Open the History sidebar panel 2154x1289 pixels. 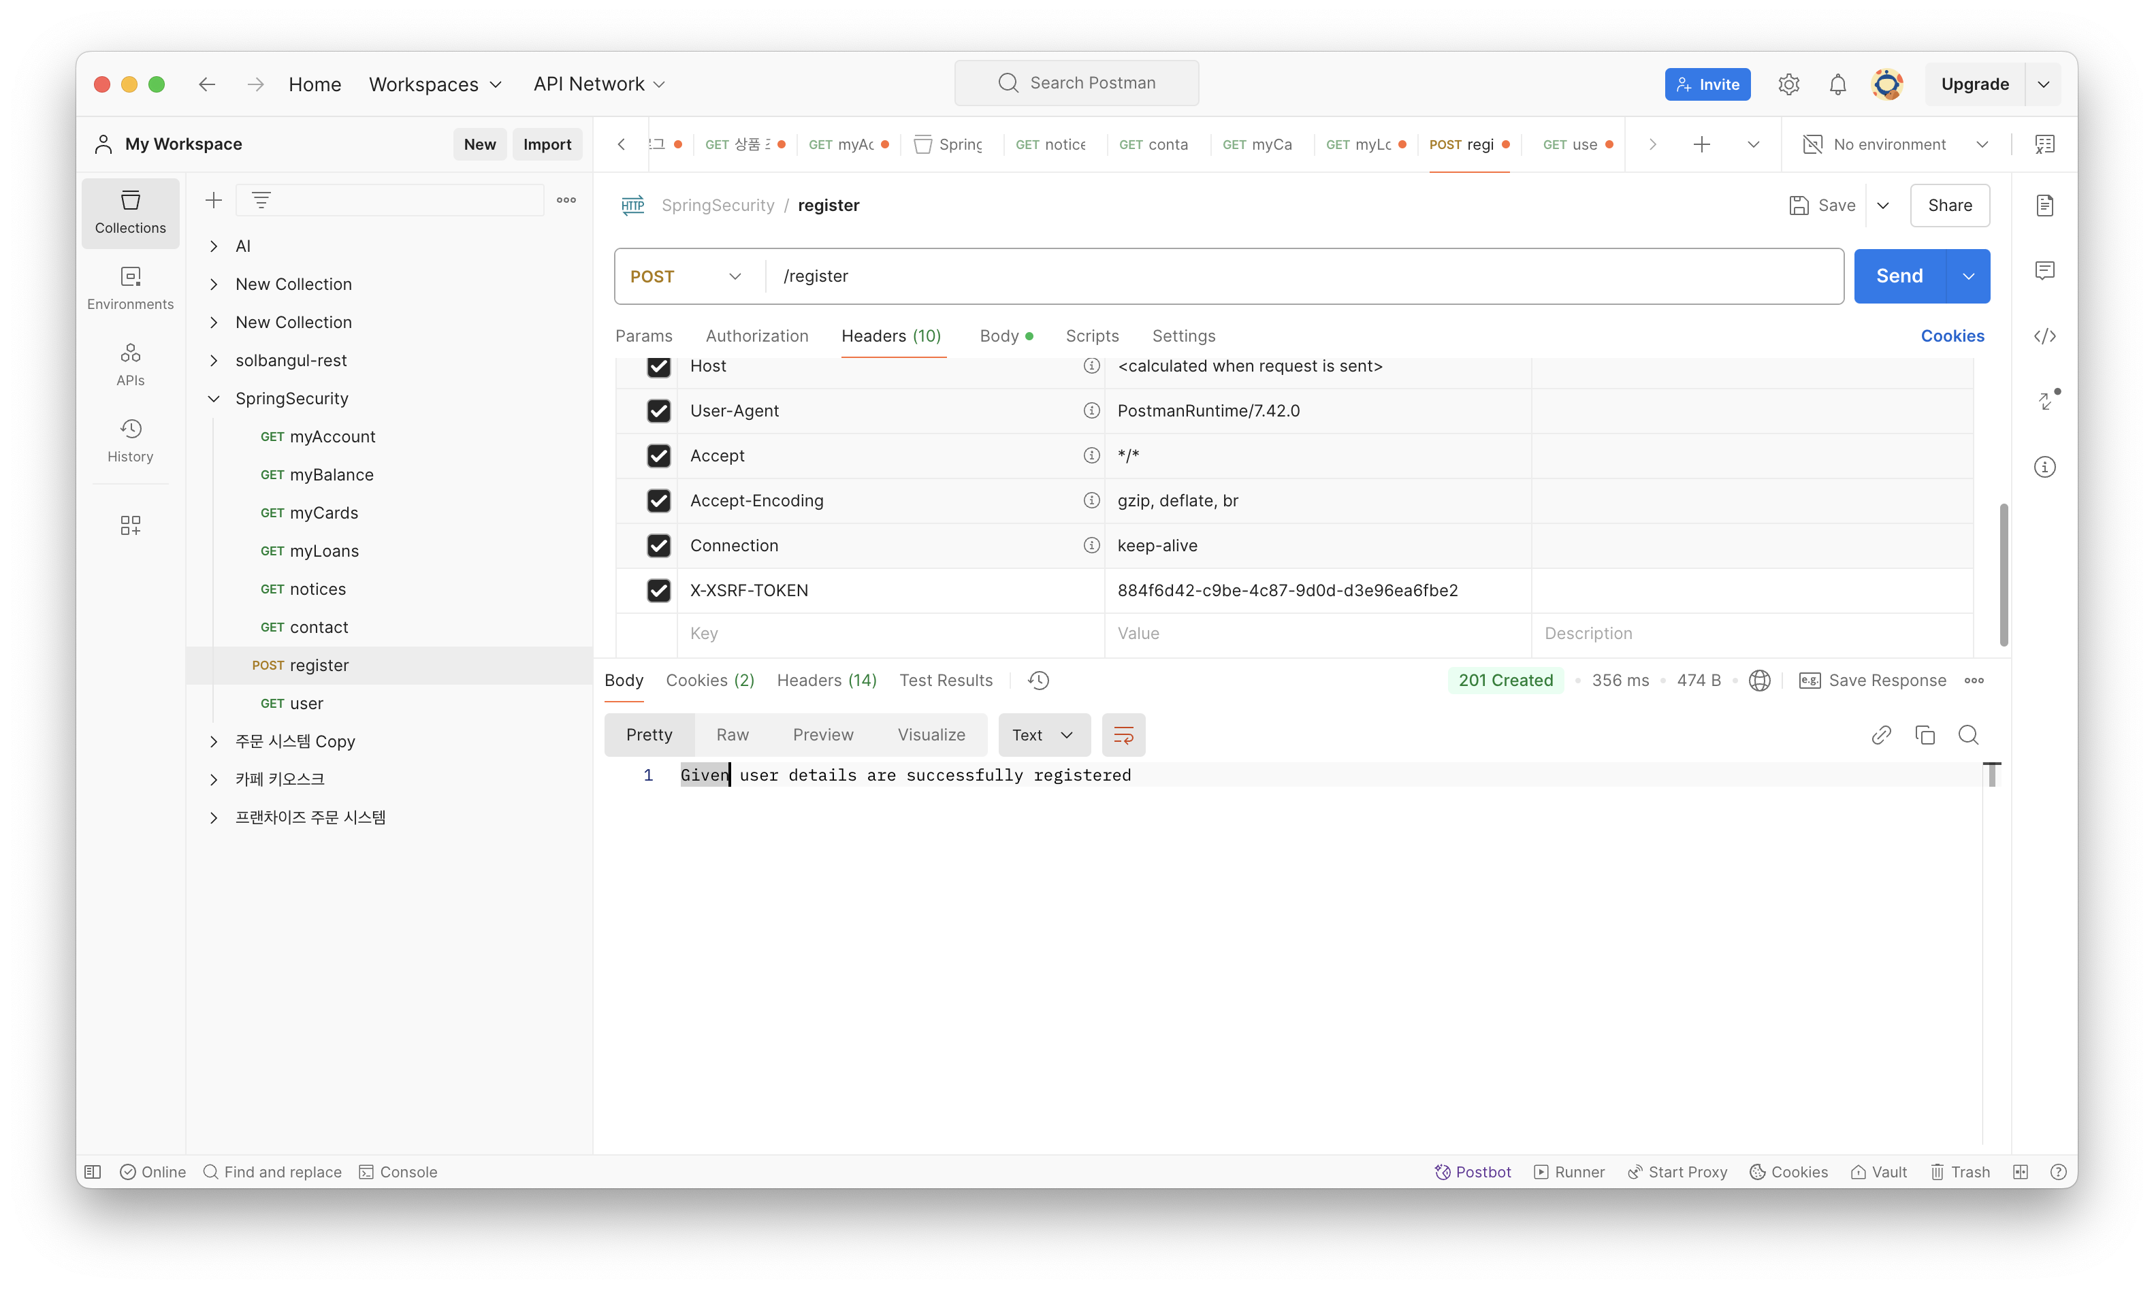130,440
